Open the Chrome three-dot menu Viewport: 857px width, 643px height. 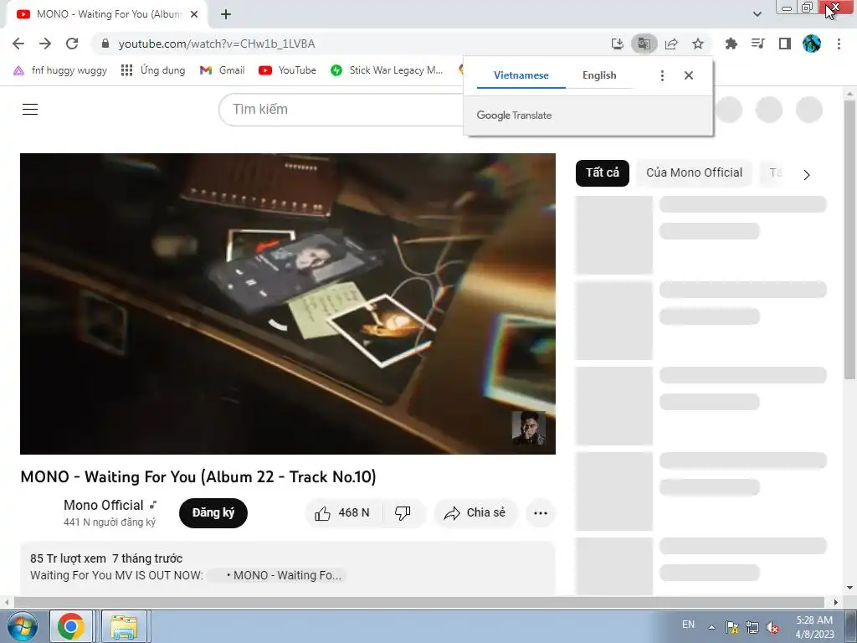(x=839, y=44)
